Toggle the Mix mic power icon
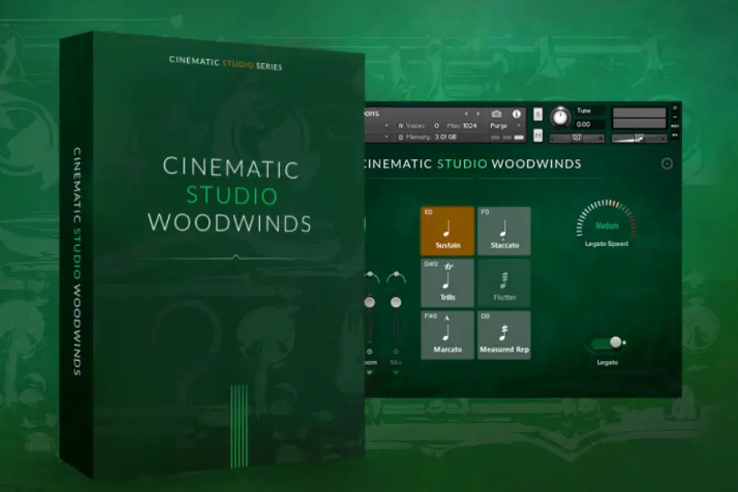This screenshot has width=738, height=492. pos(396,352)
